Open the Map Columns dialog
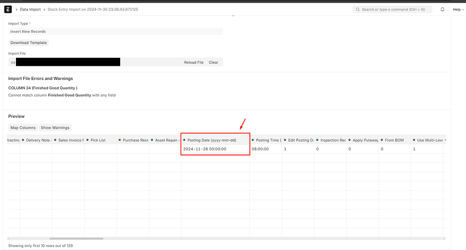The height and width of the screenshot is (250, 466). point(23,128)
